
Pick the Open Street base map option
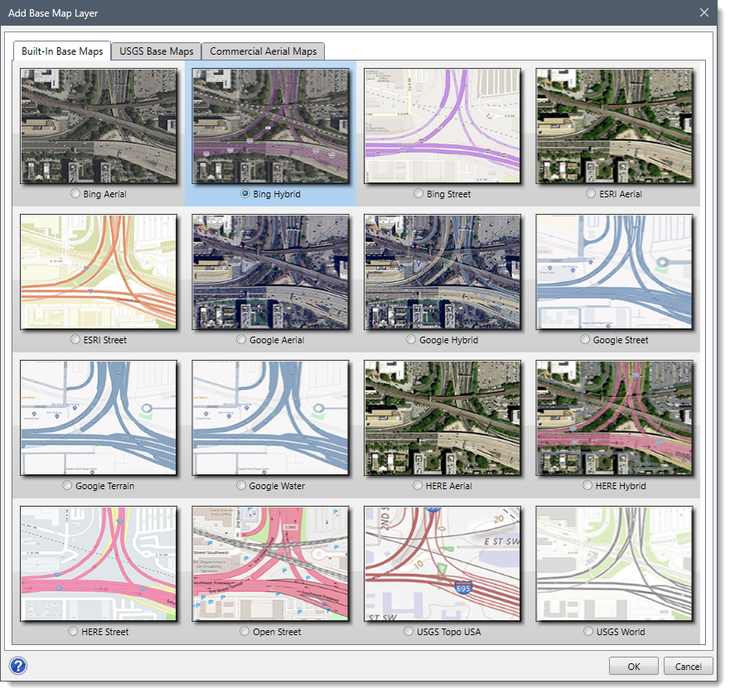tap(244, 631)
